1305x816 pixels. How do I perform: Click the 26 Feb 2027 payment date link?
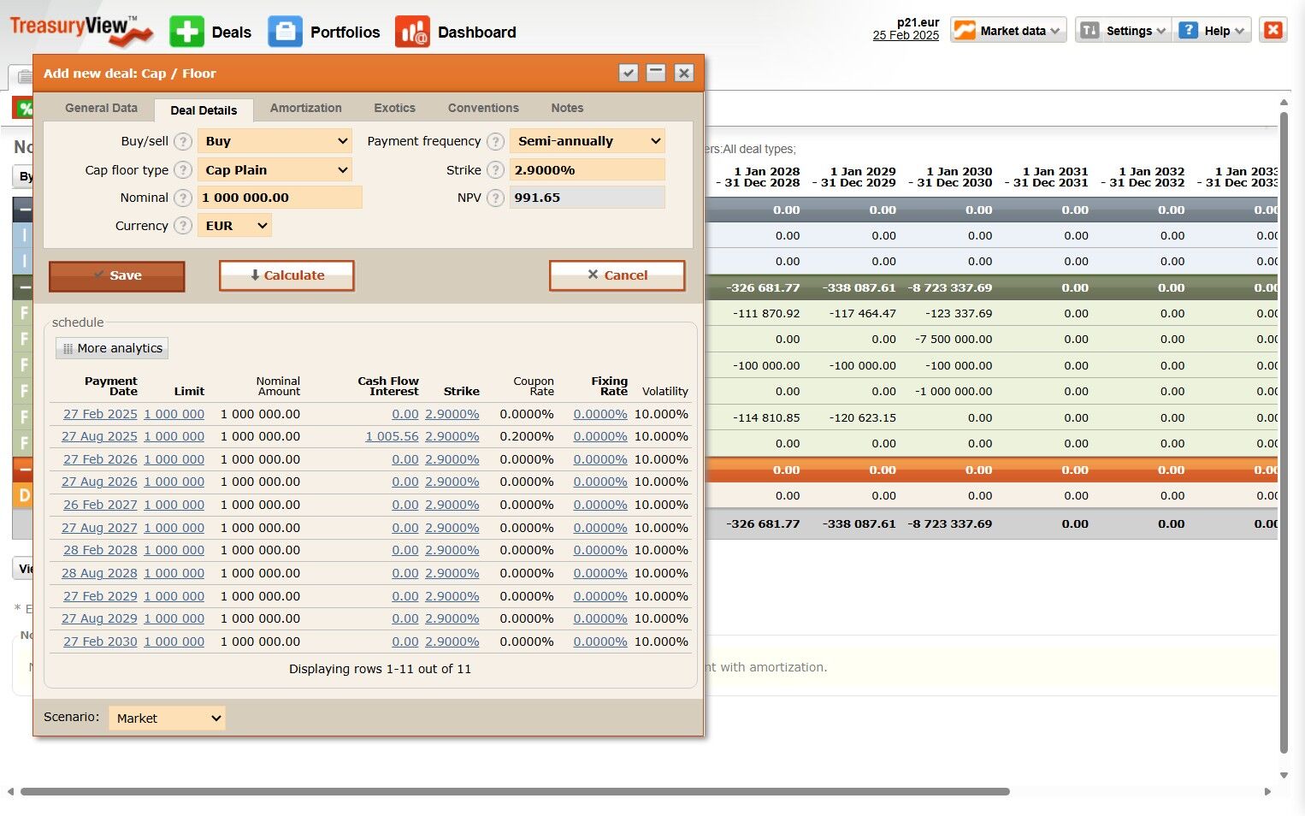(100, 505)
